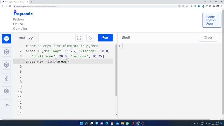224x126 pixels.
Task: Open the Java compiler from sidebar
Action: point(6,78)
